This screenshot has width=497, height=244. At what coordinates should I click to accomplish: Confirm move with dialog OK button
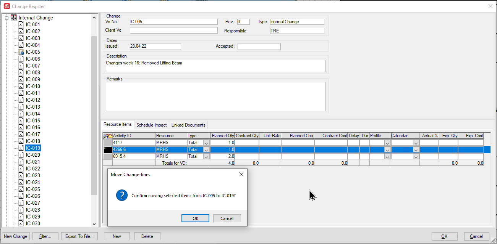click(x=195, y=218)
